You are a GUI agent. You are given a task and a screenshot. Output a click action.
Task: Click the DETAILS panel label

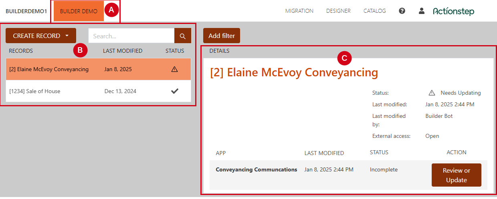pos(219,51)
